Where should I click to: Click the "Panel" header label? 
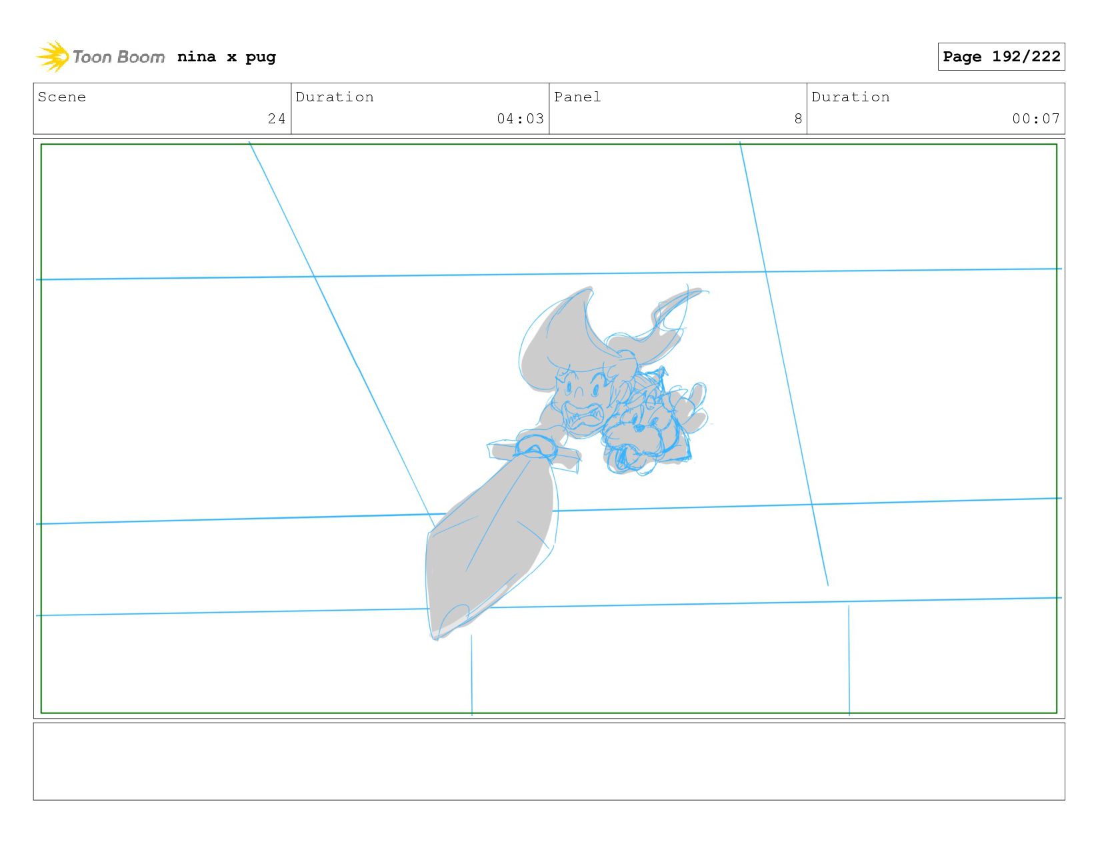[577, 97]
